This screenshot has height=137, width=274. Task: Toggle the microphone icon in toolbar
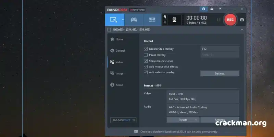[x=165, y=22]
